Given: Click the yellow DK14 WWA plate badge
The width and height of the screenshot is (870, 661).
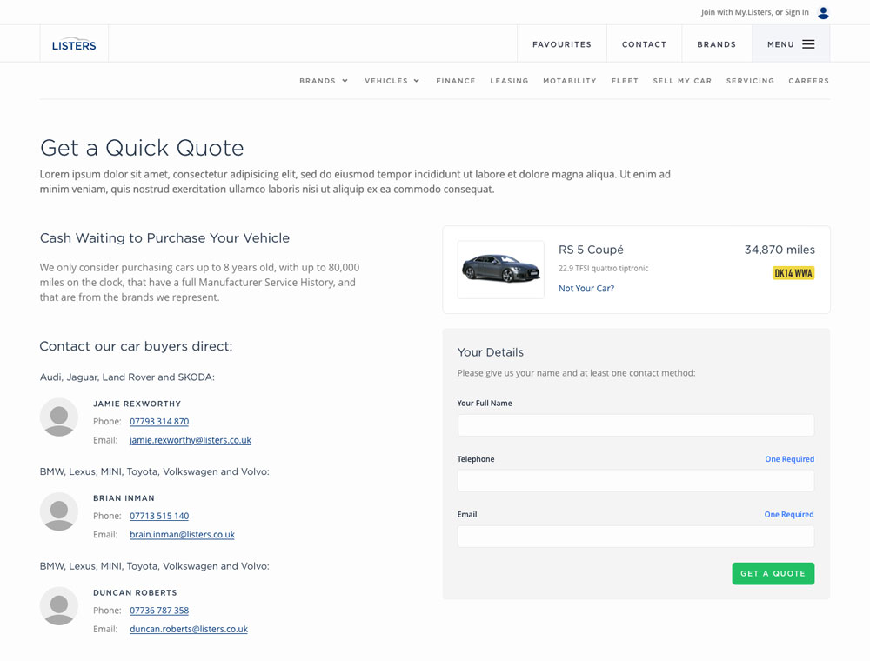Looking at the screenshot, I should 793,272.
